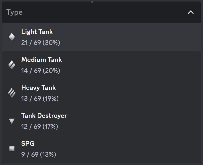
Task: Click the small handle dot above the panel
Action: point(92,2)
